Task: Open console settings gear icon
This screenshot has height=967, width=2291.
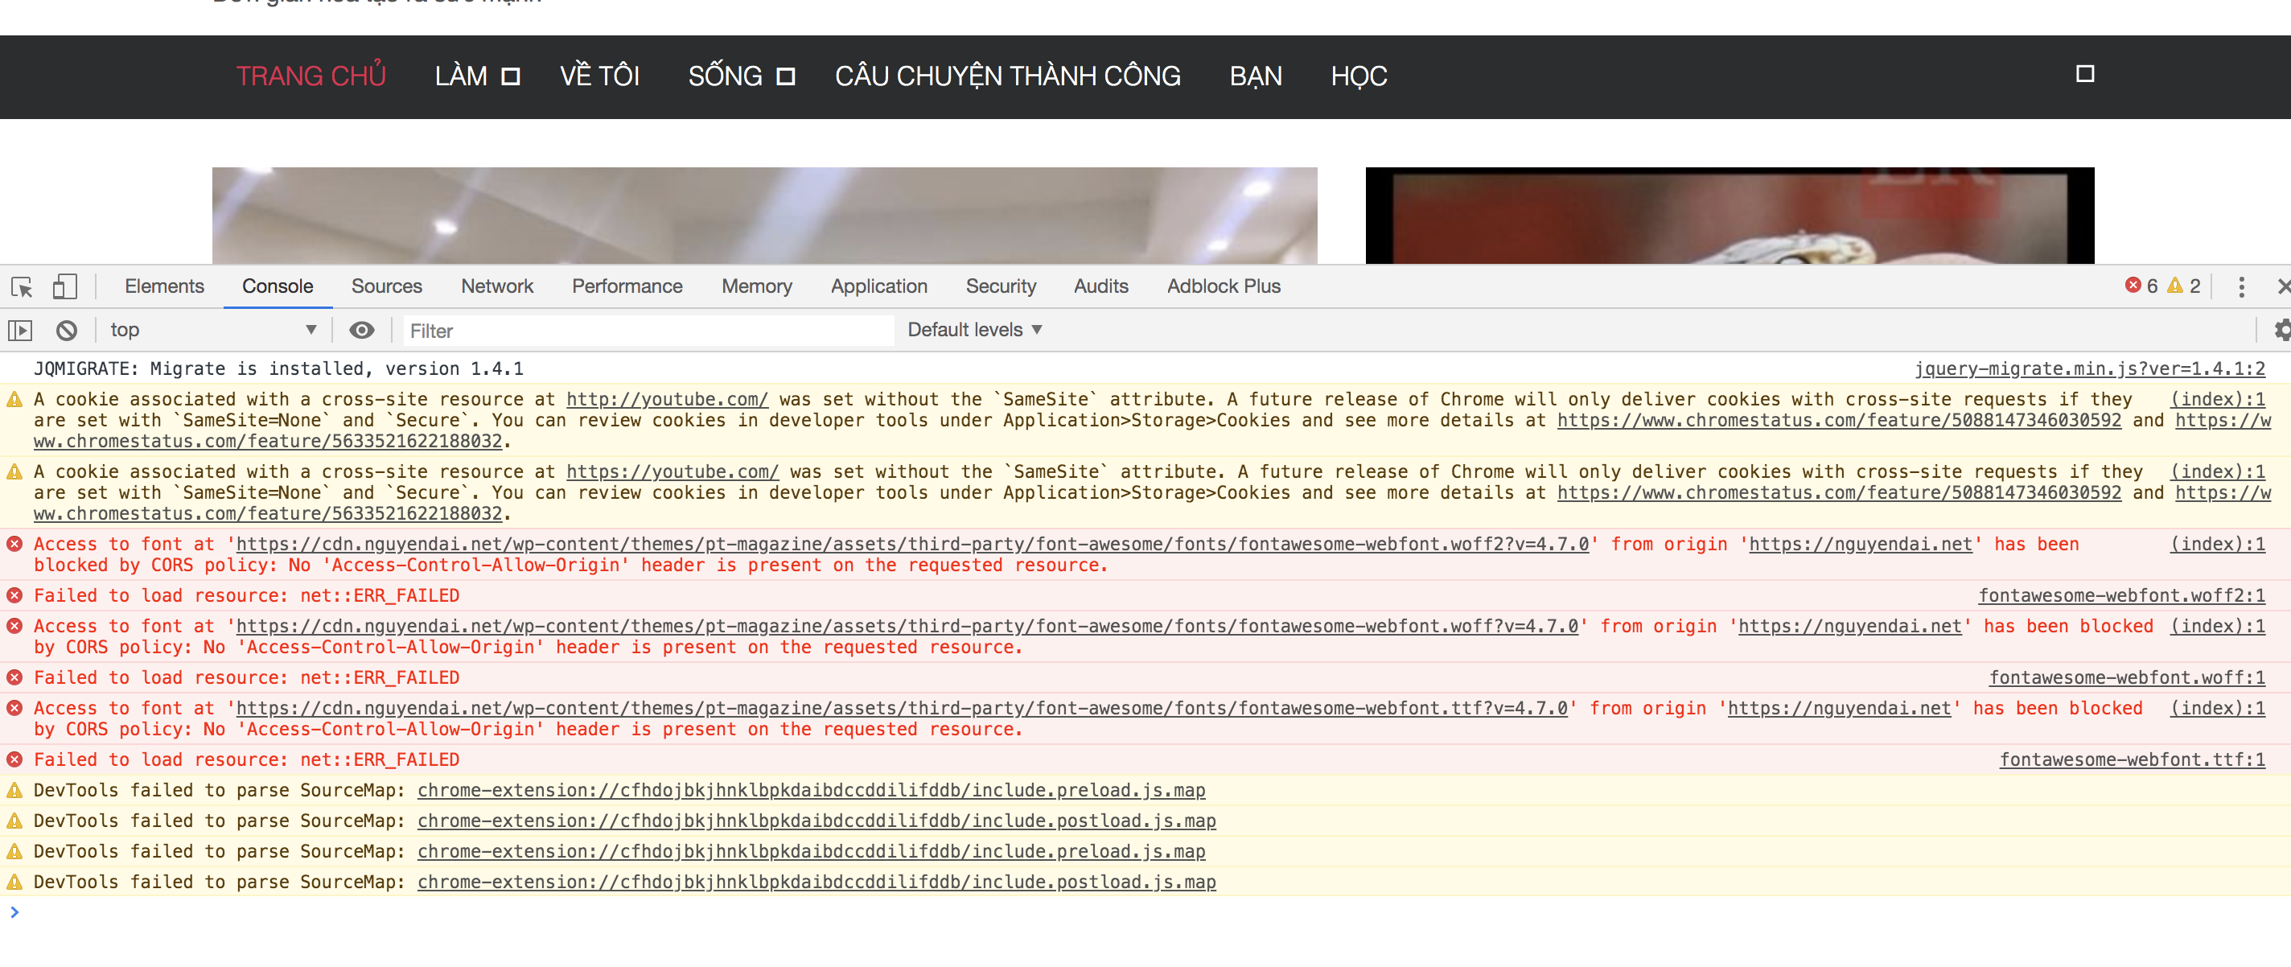Action: pyautogui.click(x=2282, y=331)
